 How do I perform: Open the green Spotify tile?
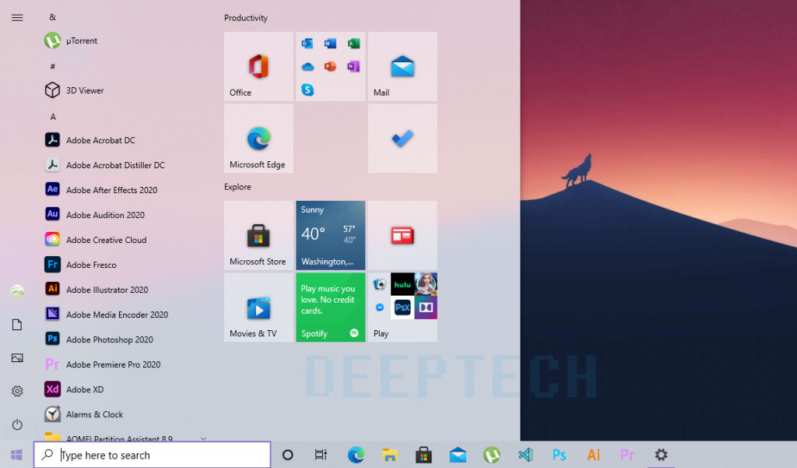pyautogui.click(x=330, y=308)
